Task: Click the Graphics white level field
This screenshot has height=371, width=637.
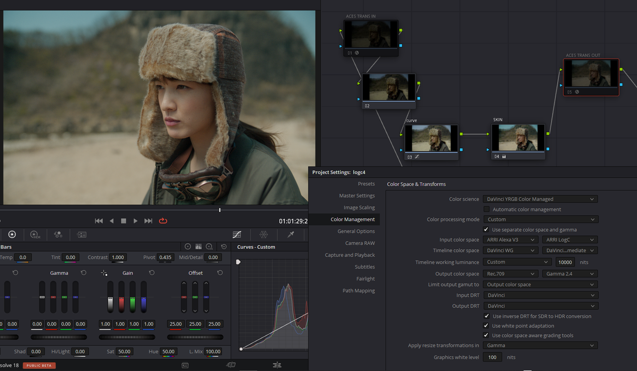Action: click(492, 357)
